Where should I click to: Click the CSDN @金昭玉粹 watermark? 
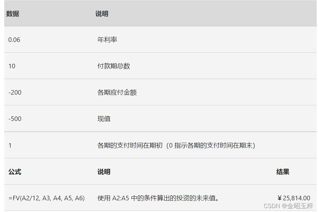pos(288,206)
